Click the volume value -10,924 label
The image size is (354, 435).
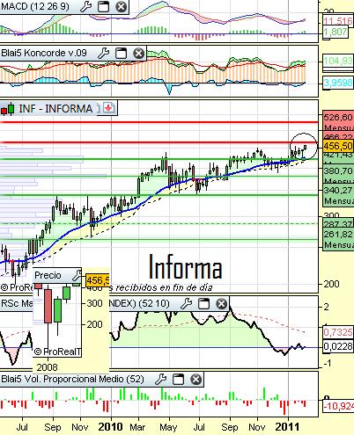click(x=339, y=406)
